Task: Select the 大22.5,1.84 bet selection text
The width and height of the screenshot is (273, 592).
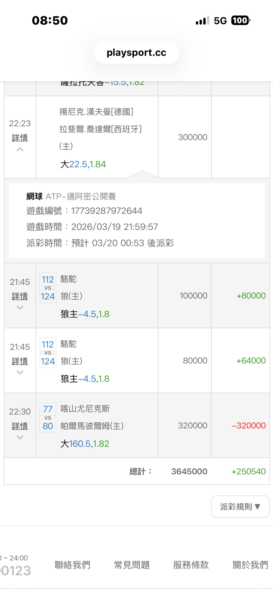Action: pos(83,164)
